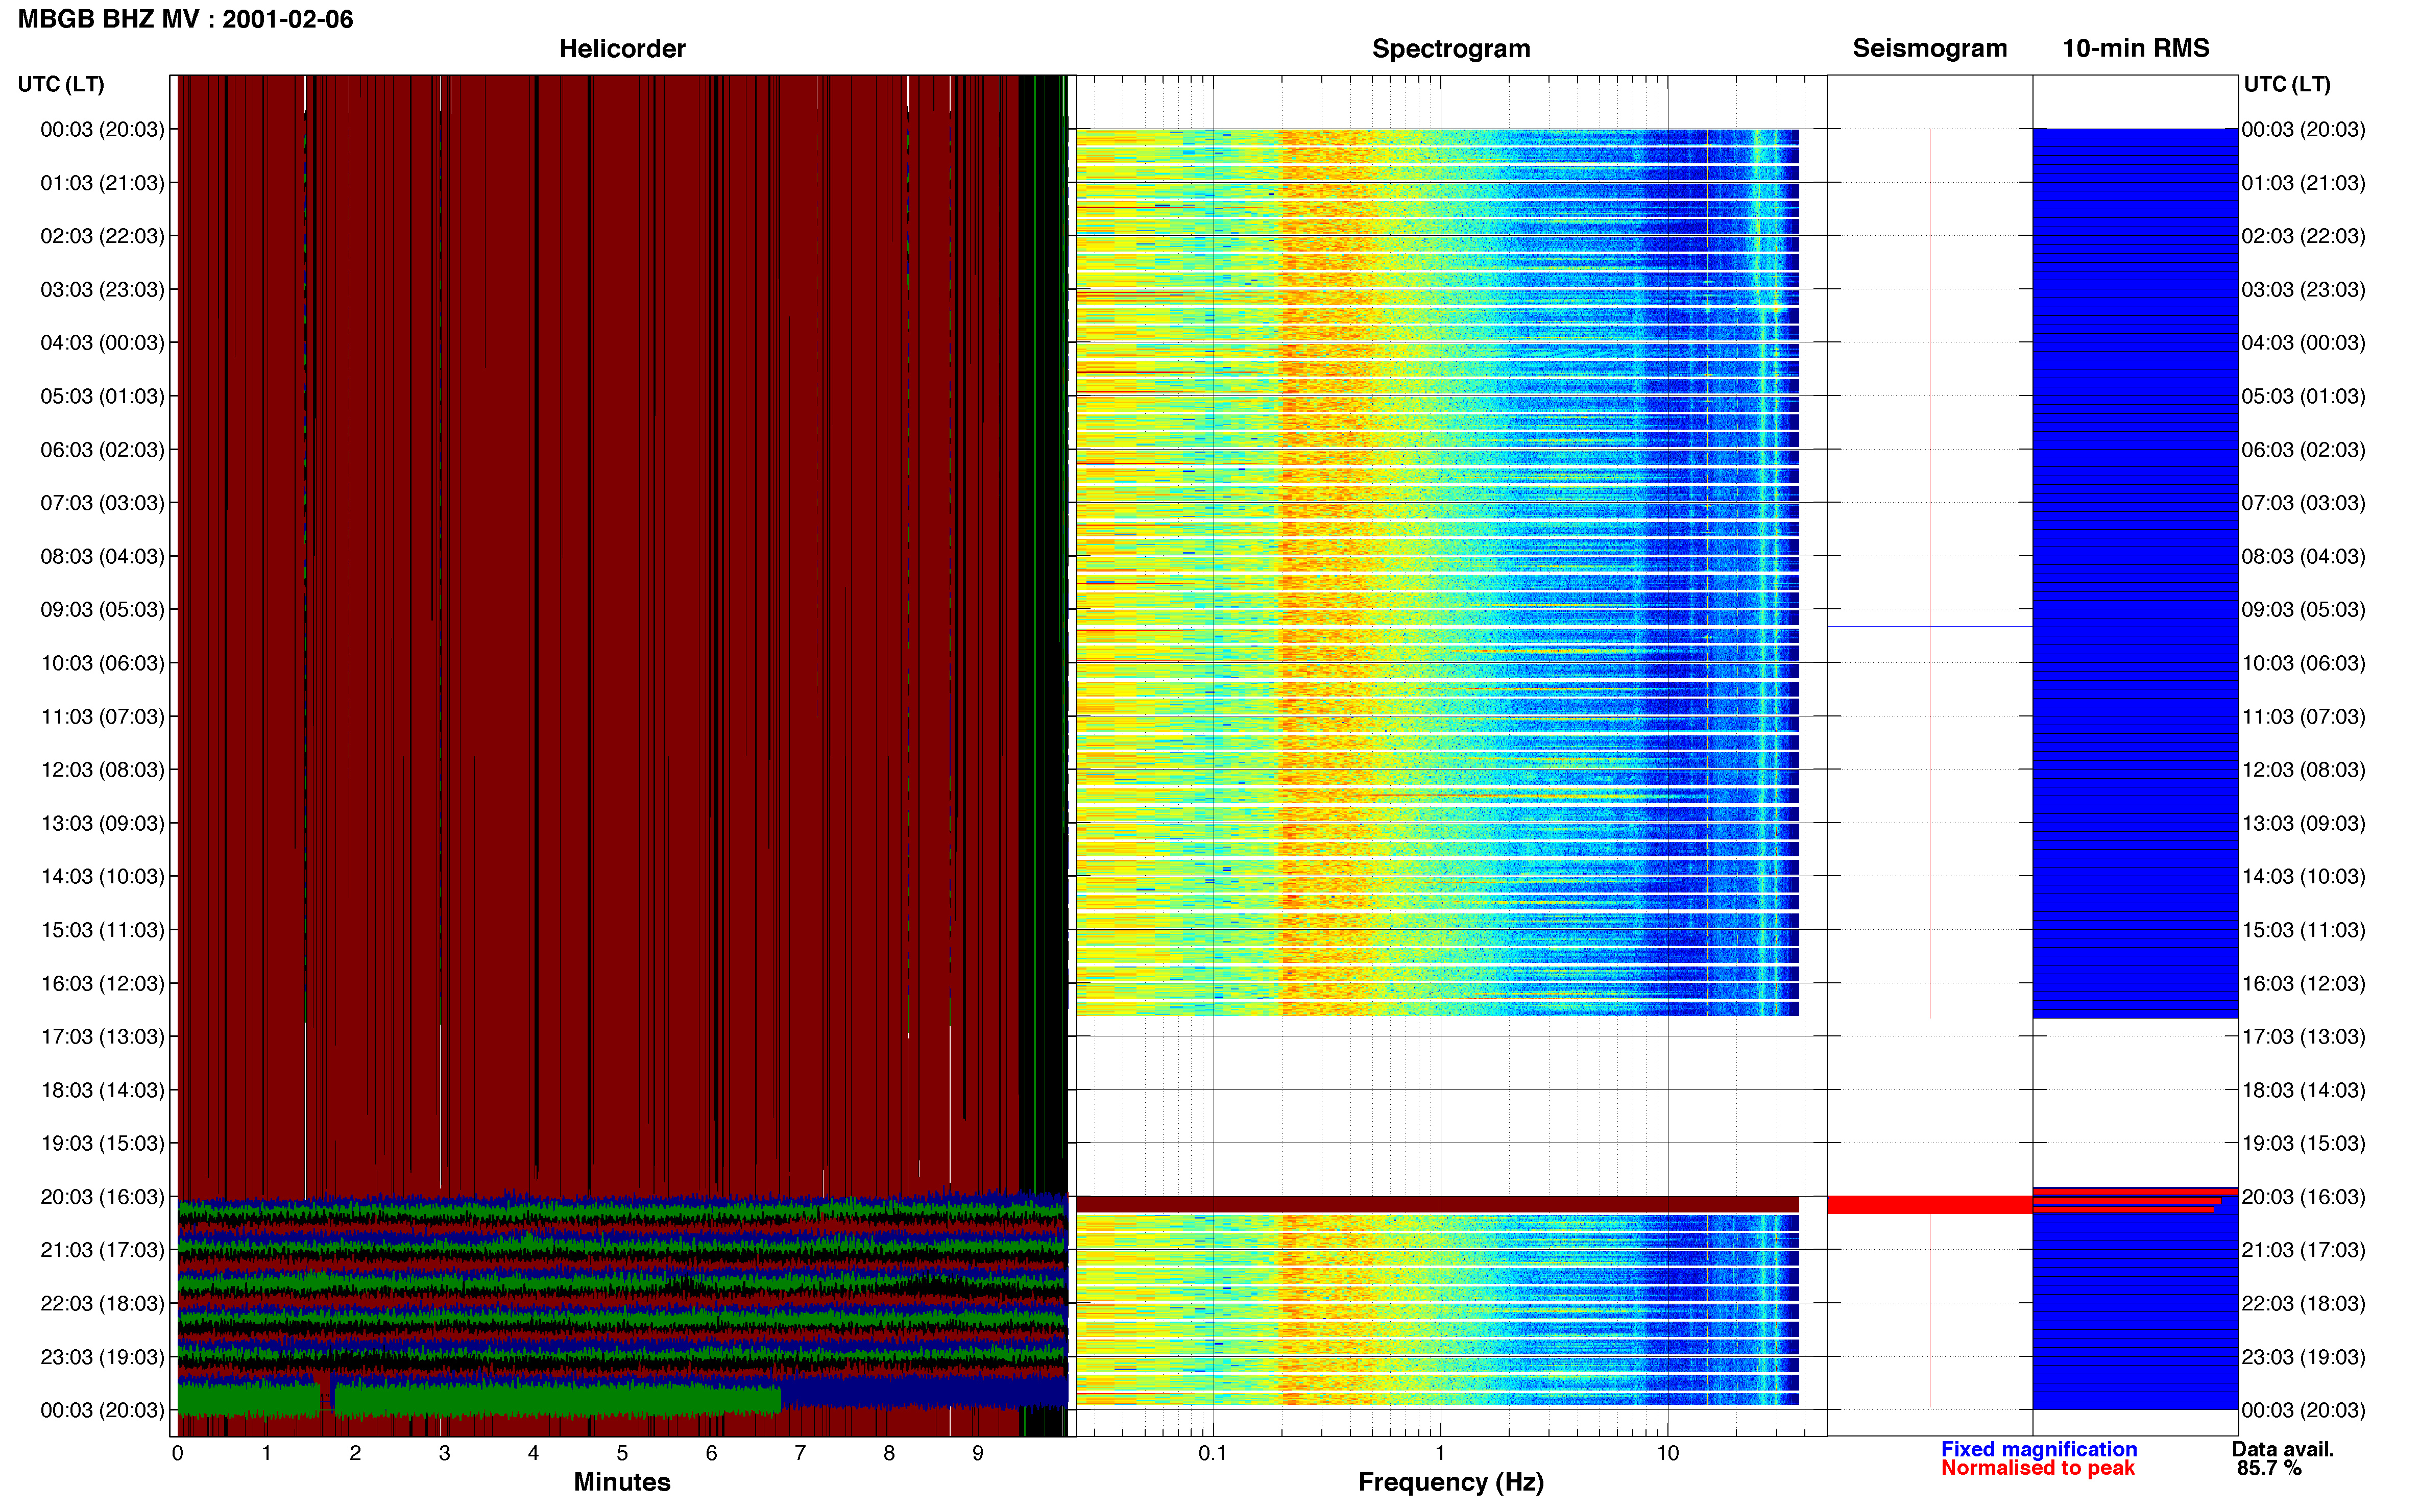Click the left time label '18:03 (14:03)'

102,1090
